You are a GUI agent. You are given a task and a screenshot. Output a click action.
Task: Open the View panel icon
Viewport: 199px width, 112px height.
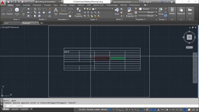190,11
